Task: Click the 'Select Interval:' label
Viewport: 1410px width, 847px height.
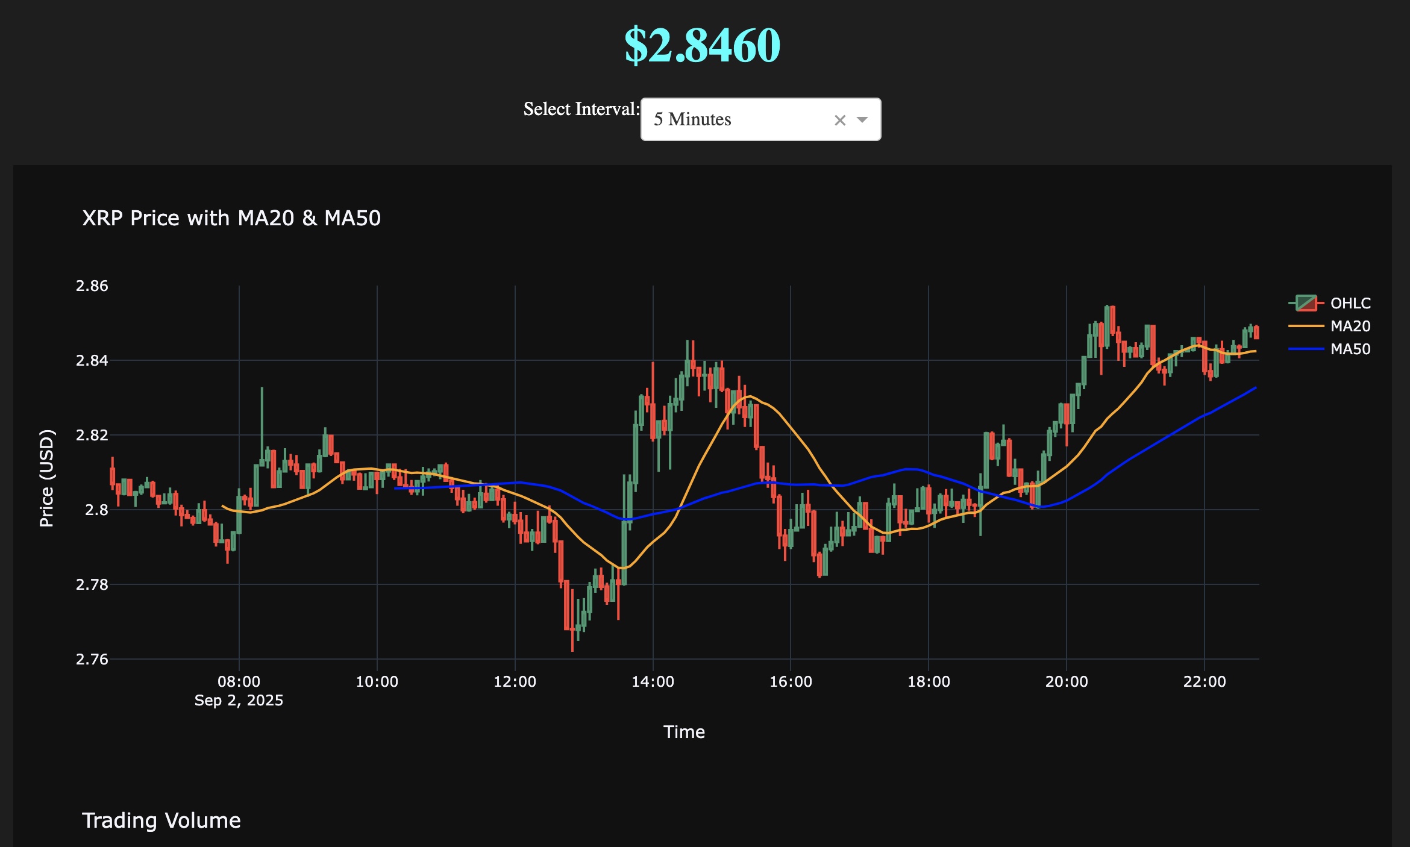Action: click(x=581, y=109)
